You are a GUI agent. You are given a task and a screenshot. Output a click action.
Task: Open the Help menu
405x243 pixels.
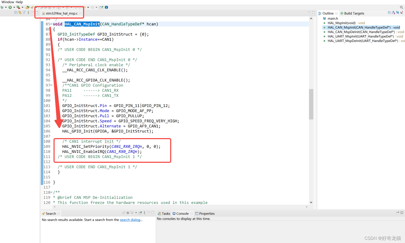(x=19, y=2)
